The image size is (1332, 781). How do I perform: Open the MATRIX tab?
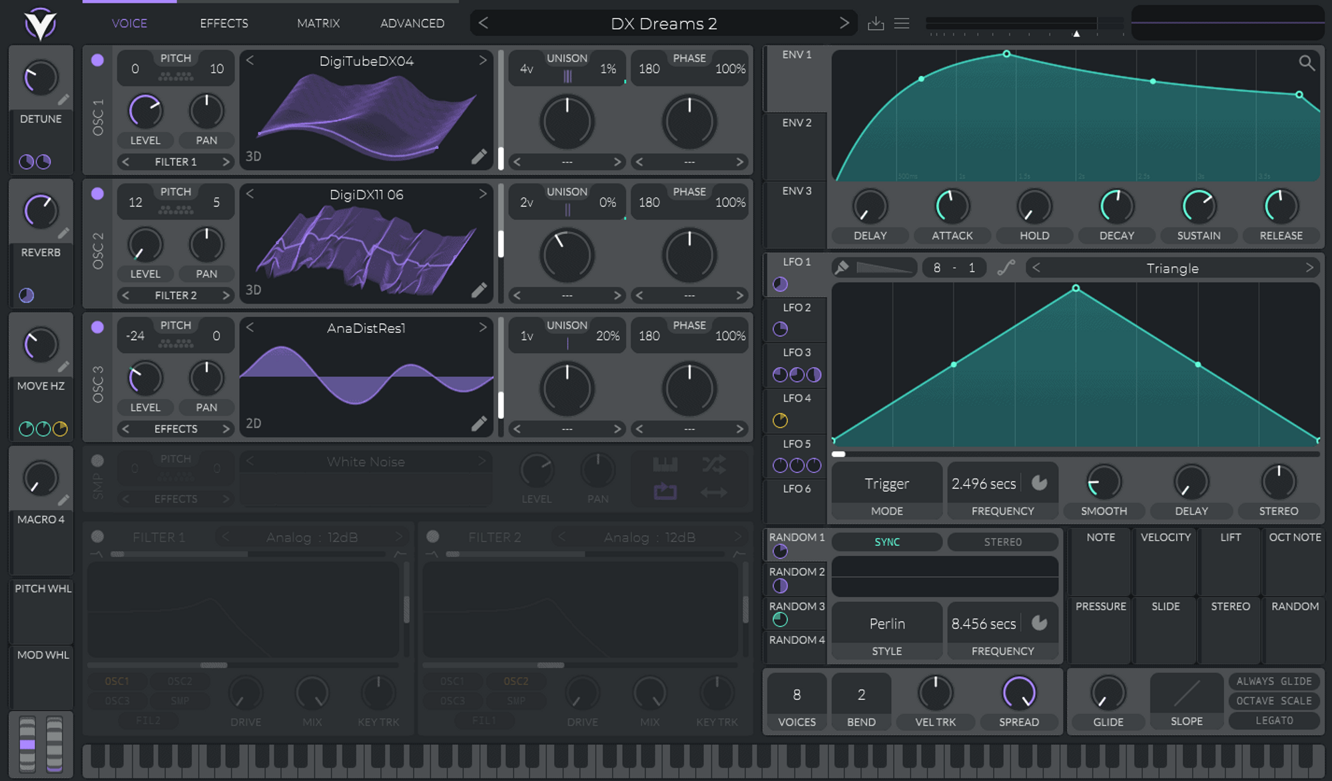coord(318,23)
